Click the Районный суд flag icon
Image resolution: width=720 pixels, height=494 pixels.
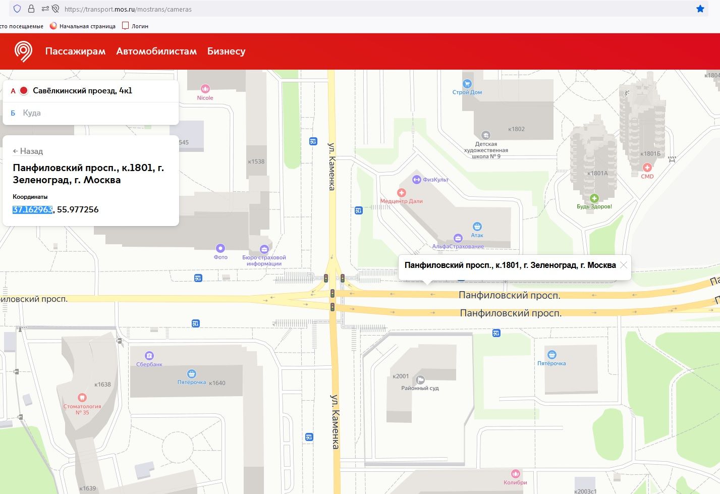click(420, 380)
